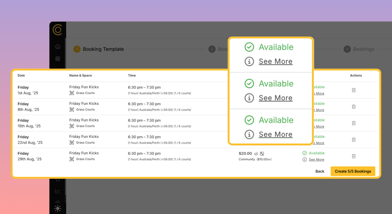Click the Time column header

point(132,75)
